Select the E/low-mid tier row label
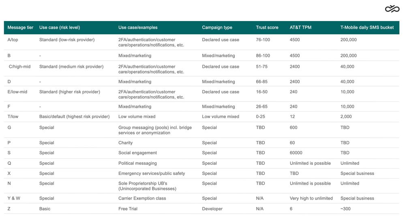The image size is (405, 219). [x=17, y=92]
